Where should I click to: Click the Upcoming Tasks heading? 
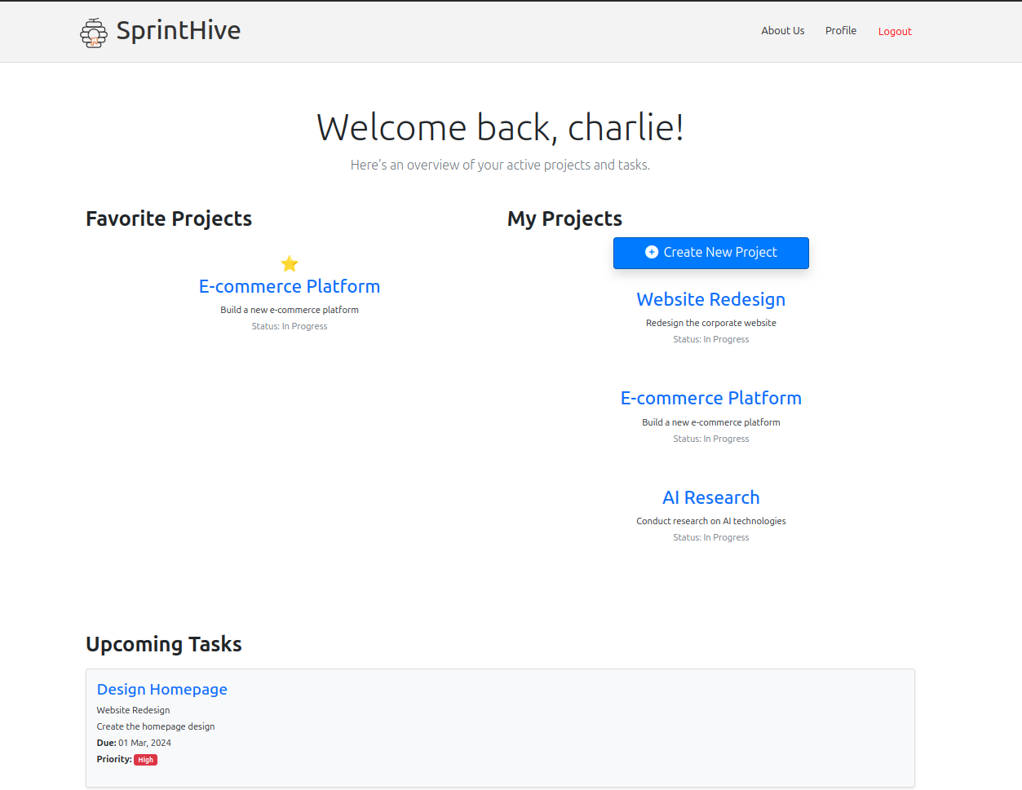[163, 643]
